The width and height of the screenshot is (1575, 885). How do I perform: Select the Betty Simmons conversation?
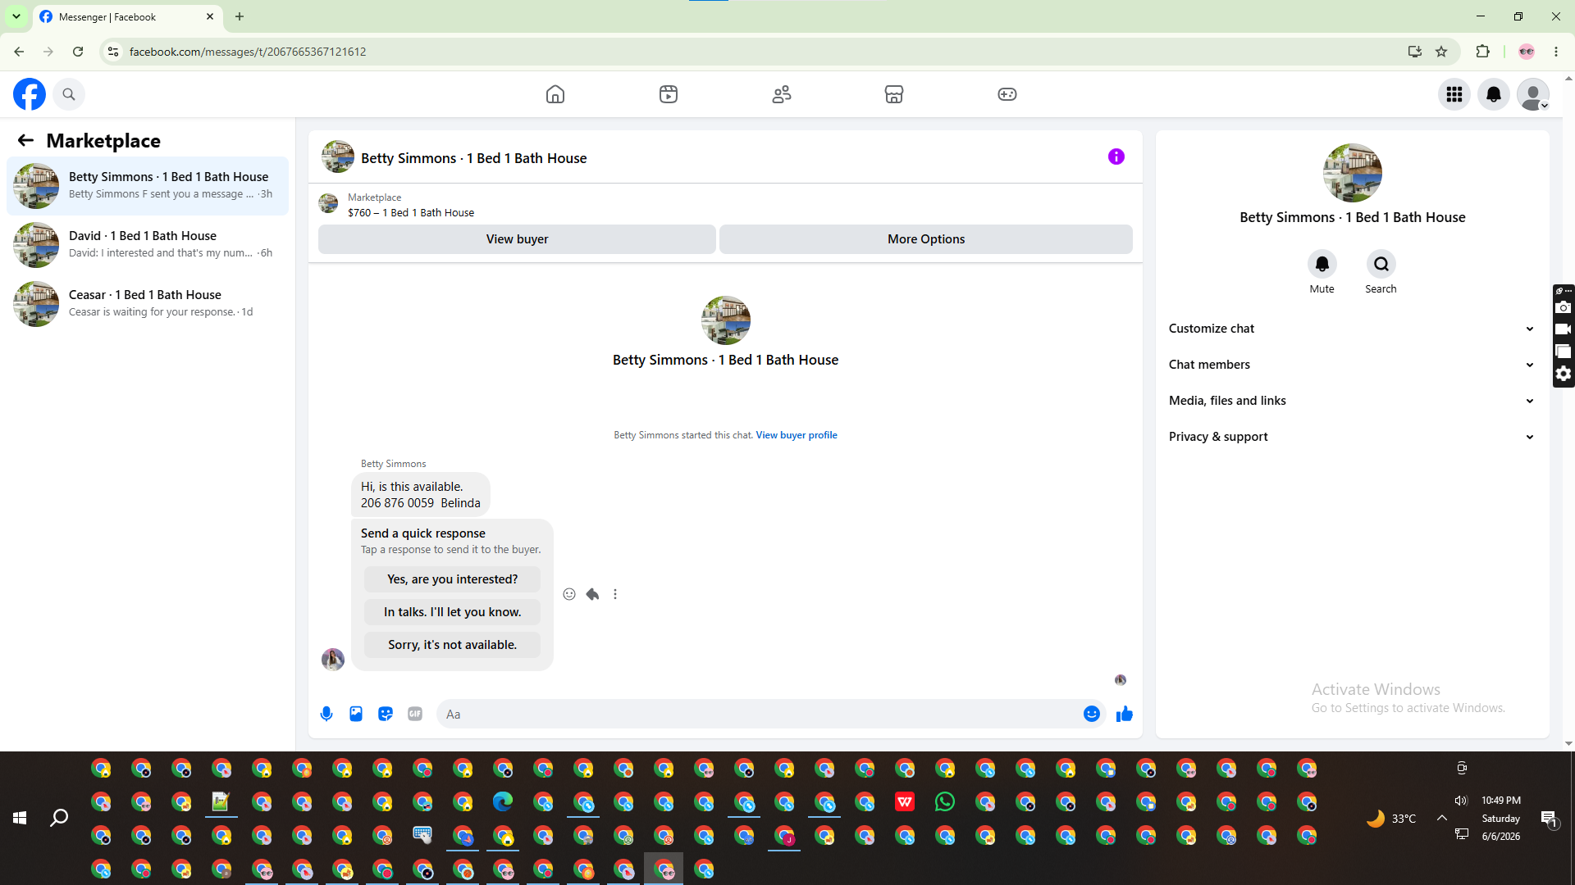coord(148,186)
